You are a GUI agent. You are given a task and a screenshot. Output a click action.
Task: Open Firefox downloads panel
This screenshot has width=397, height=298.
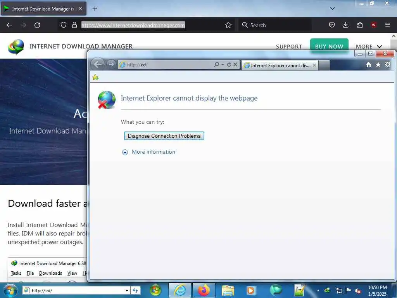[345, 25]
